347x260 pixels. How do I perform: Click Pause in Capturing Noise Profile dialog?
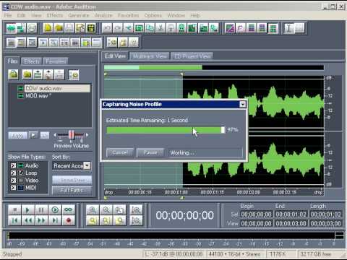point(150,152)
